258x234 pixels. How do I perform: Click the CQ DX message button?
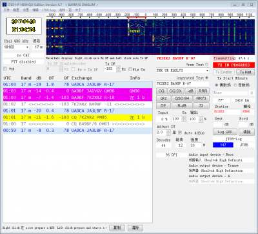(175, 91)
